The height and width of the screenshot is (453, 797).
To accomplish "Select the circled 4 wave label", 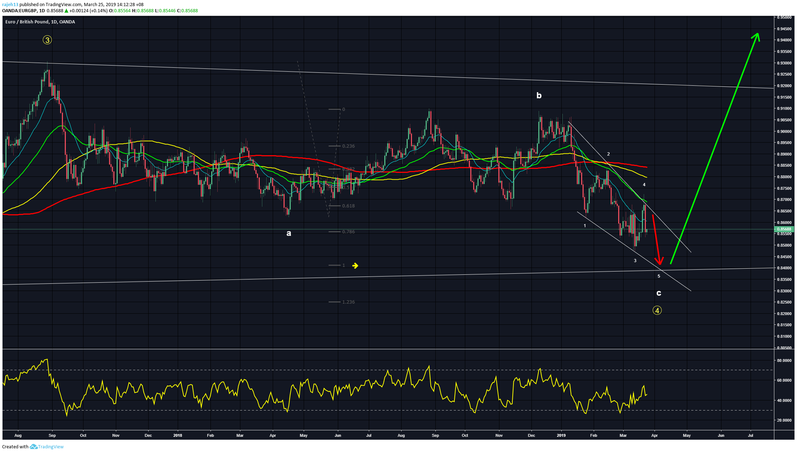I will click(x=657, y=310).
